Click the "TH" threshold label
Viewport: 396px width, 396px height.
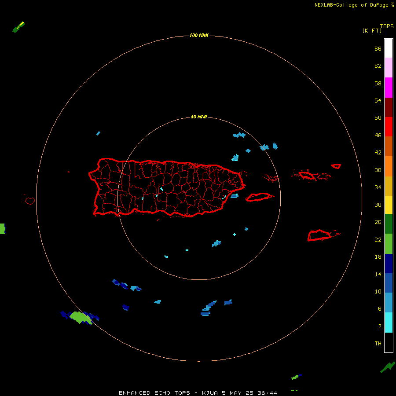[x=378, y=343]
